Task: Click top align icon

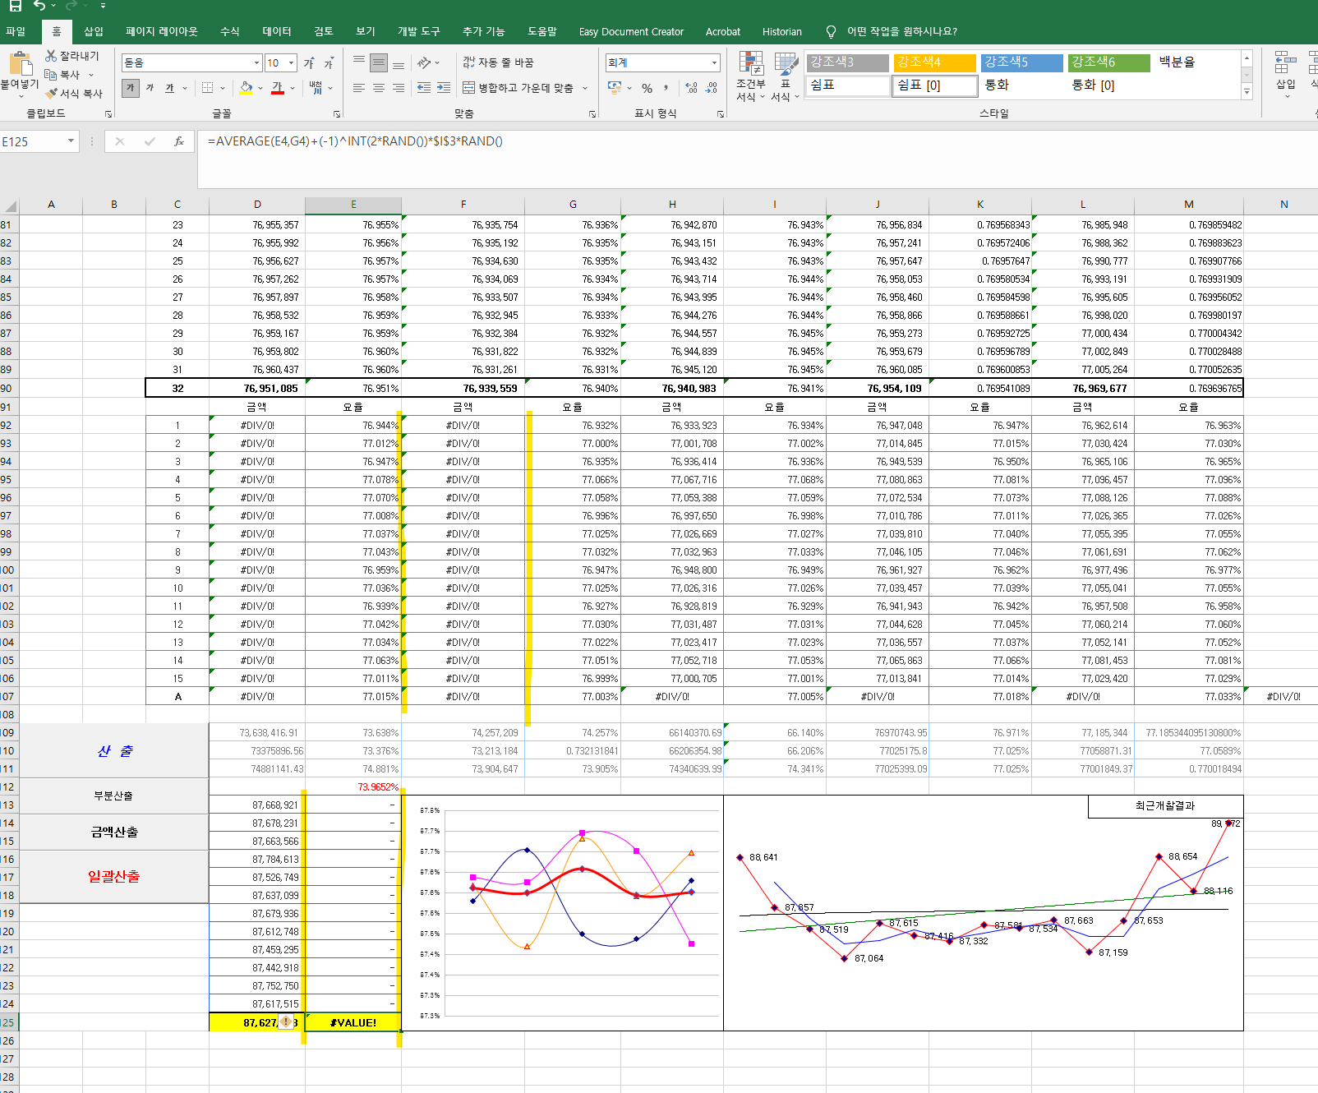Action: click(x=359, y=62)
